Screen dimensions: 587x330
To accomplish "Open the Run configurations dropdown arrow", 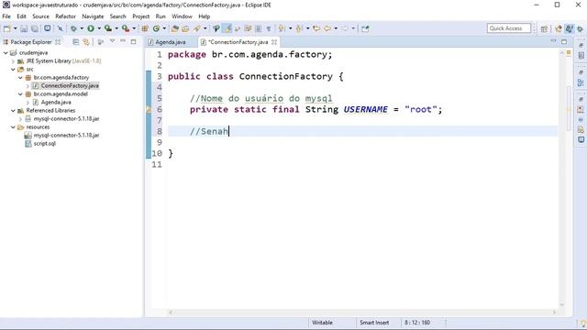I will tap(99, 28).
